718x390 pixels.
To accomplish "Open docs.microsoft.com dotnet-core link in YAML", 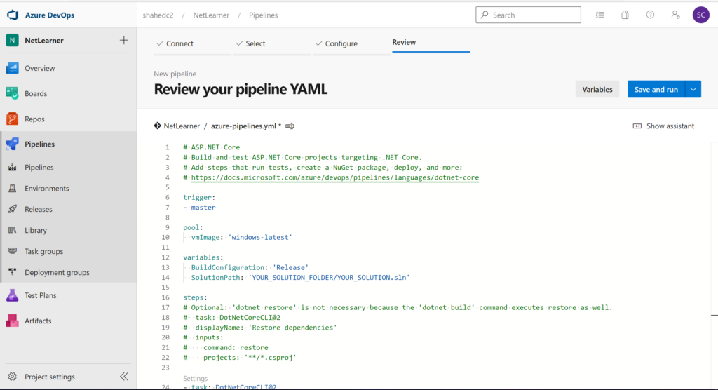I will click(335, 177).
